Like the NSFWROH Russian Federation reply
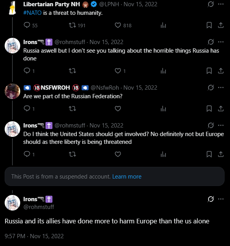The height and width of the screenshot is (246, 230). pyautogui.click(x=118, y=108)
